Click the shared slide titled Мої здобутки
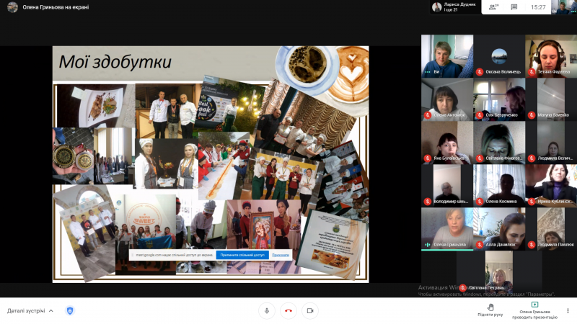This screenshot has width=577, height=324. click(x=211, y=164)
